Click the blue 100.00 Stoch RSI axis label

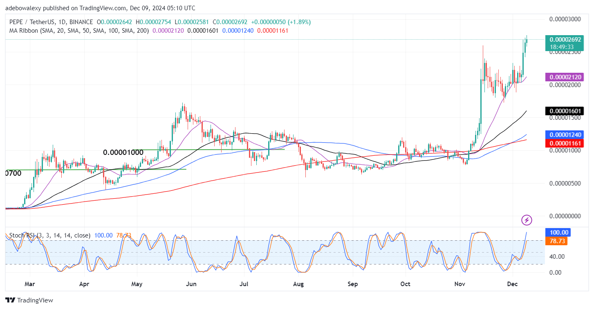[x=558, y=233]
